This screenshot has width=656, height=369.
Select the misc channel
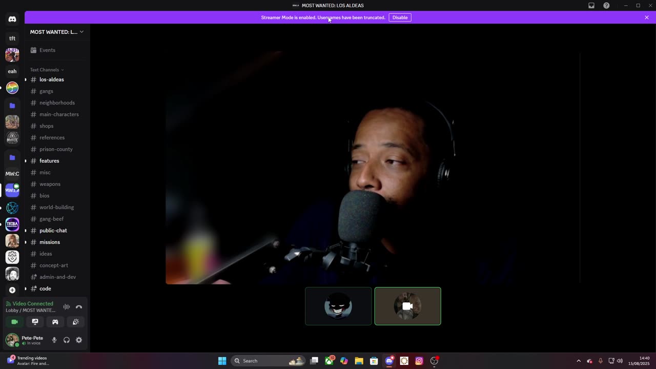(x=57, y=172)
